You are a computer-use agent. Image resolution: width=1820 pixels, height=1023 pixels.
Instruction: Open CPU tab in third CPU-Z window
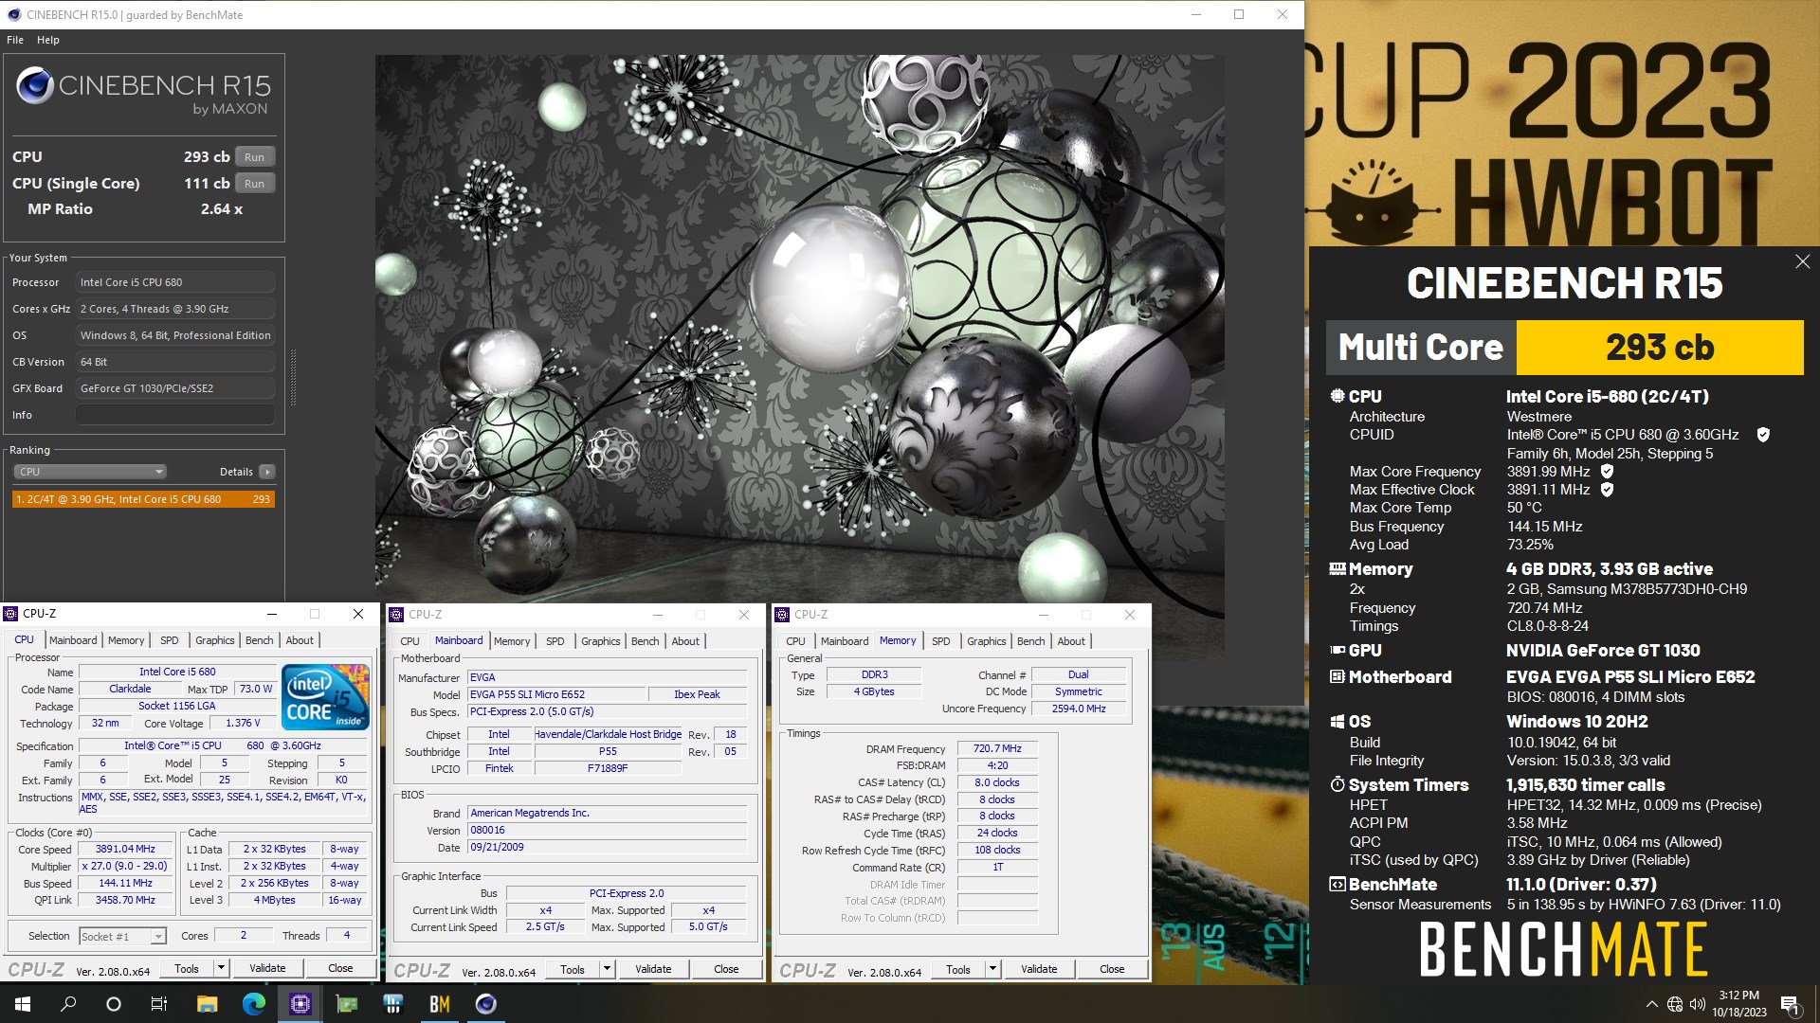[x=795, y=642]
